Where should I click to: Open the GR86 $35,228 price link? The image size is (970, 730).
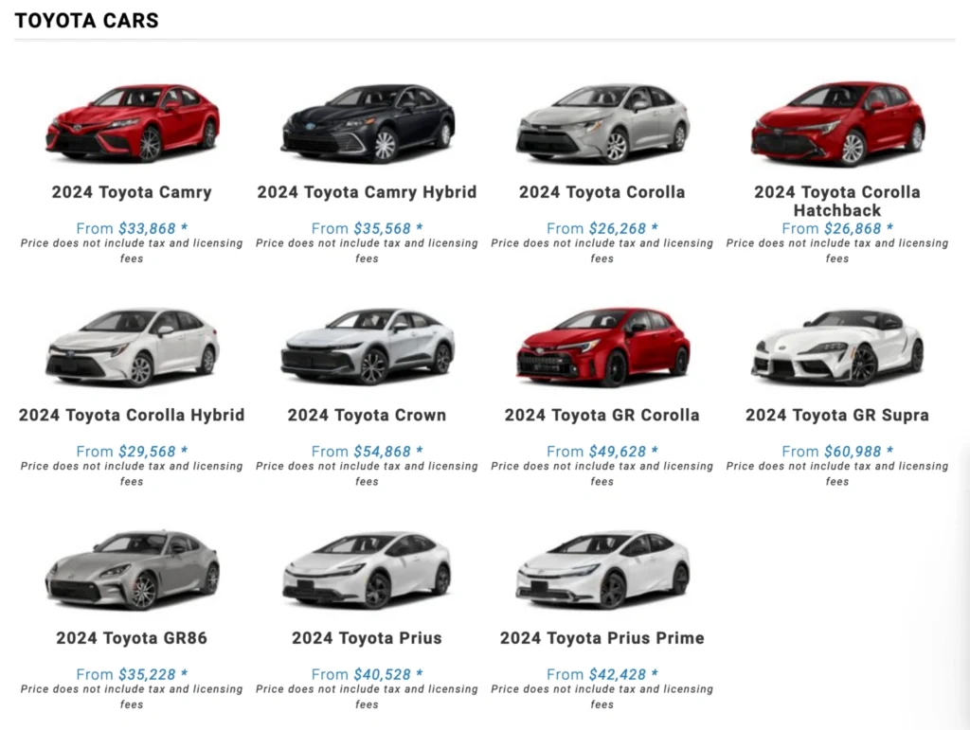152,675
